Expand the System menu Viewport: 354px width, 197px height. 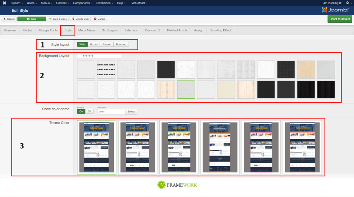[17, 3]
